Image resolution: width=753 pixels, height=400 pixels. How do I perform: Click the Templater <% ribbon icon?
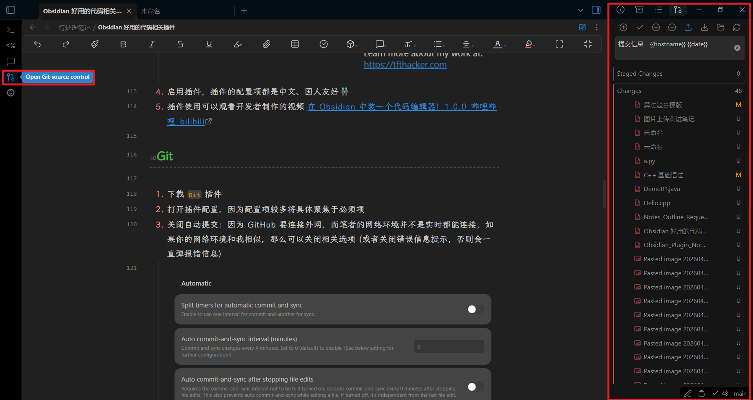point(11,45)
